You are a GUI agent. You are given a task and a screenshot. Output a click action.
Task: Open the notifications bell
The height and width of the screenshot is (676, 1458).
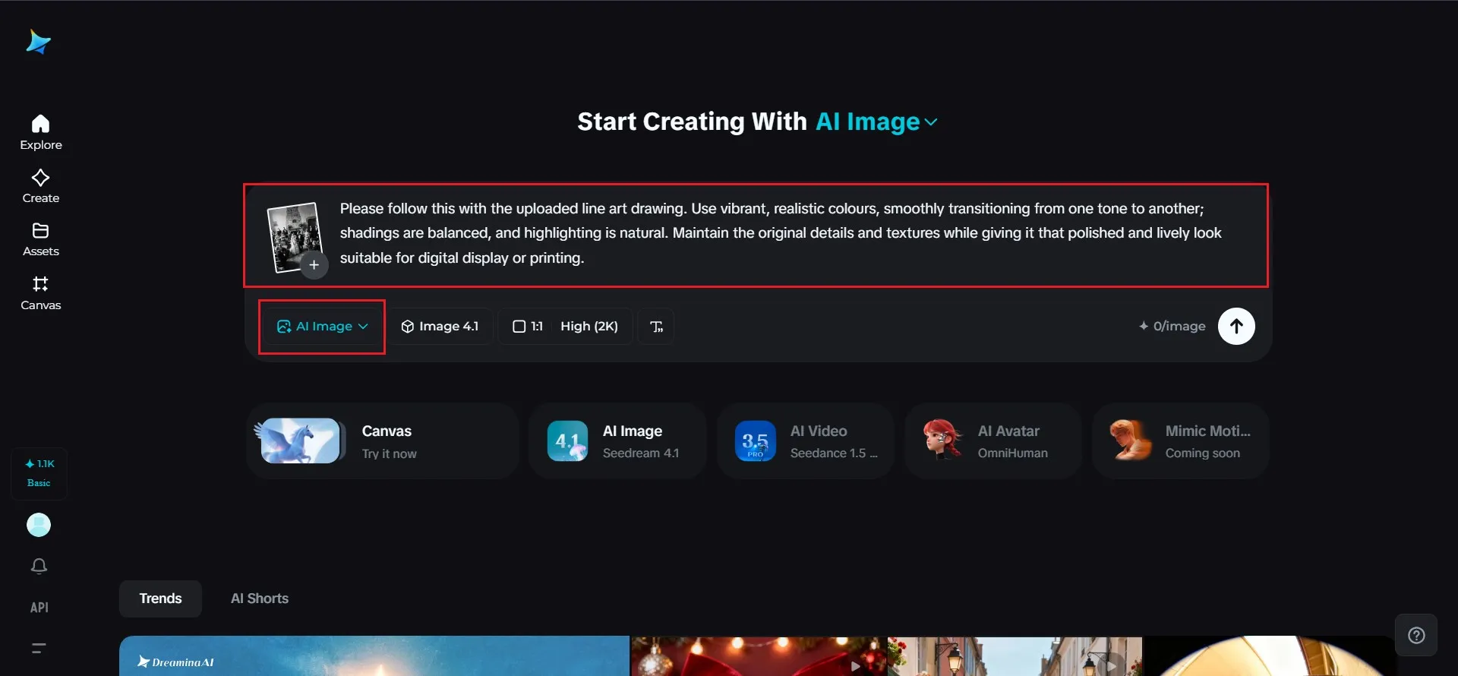pyautogui.click(x=39, y=566)
